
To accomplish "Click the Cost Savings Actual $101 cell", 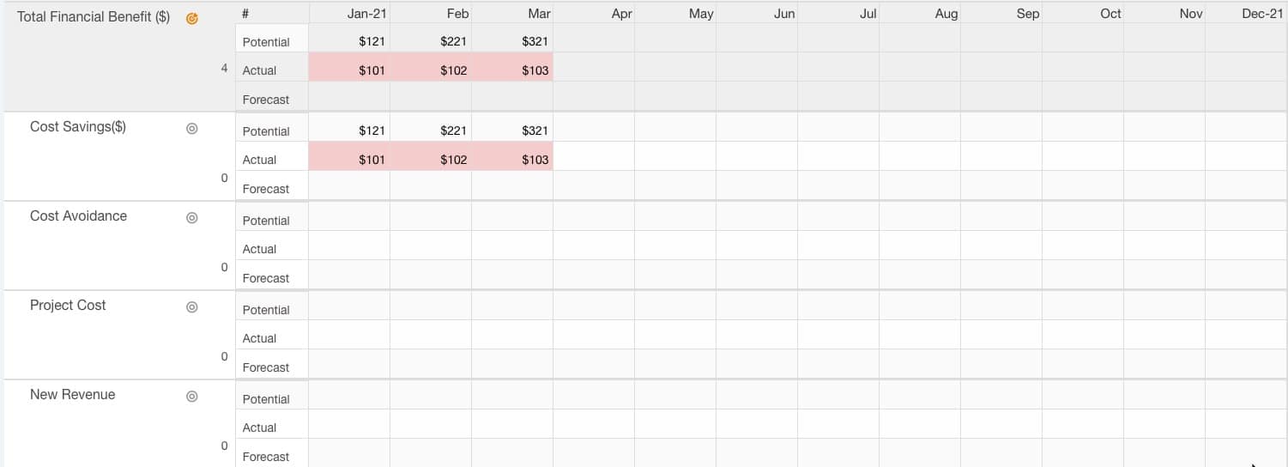I will [x=349, y=159].
